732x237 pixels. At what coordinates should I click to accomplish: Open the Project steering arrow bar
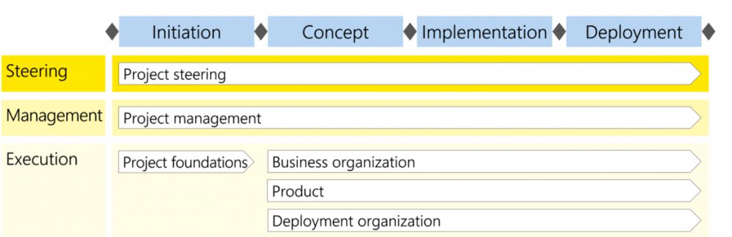click(x=410, y=74)
